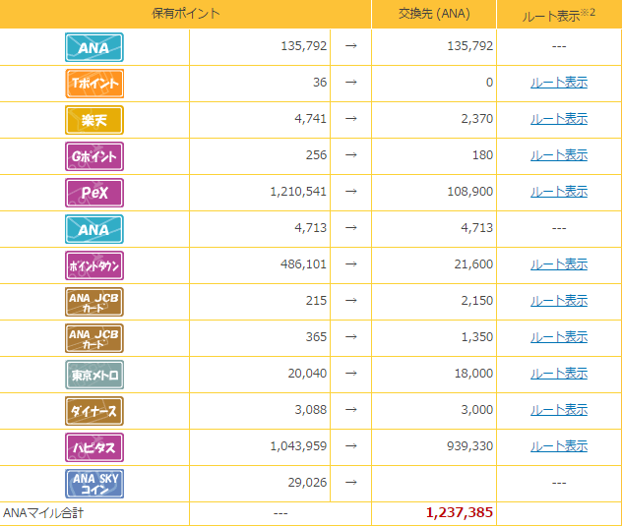Screen dimensions: 622x526
Task: Select the ポイントタウン balance 486,101
Action: click(303, 264)
